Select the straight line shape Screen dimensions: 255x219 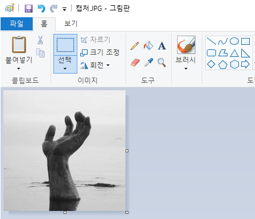point(211,41)
